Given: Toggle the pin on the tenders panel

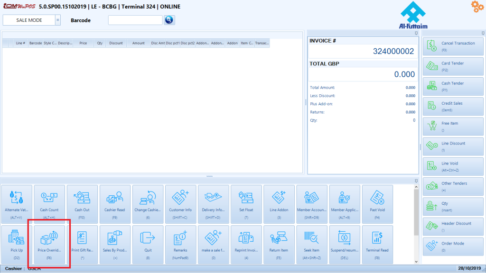Looking at the screenshot, I should [482, 34].
